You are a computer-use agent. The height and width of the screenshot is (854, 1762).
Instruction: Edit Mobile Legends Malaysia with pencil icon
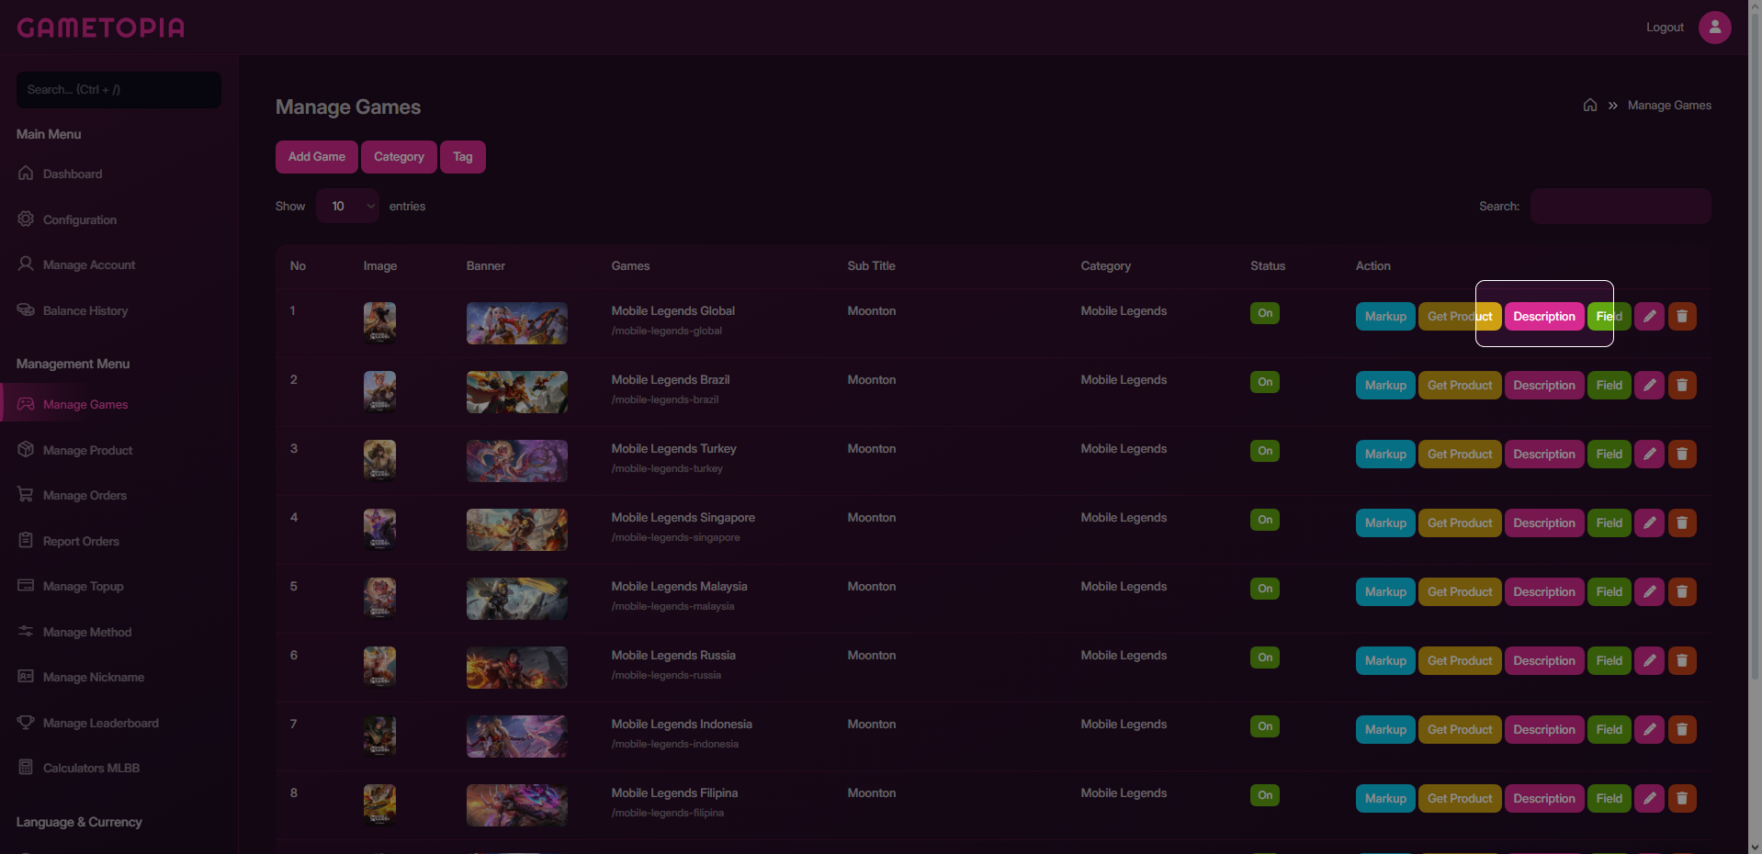coord(1649,591)
